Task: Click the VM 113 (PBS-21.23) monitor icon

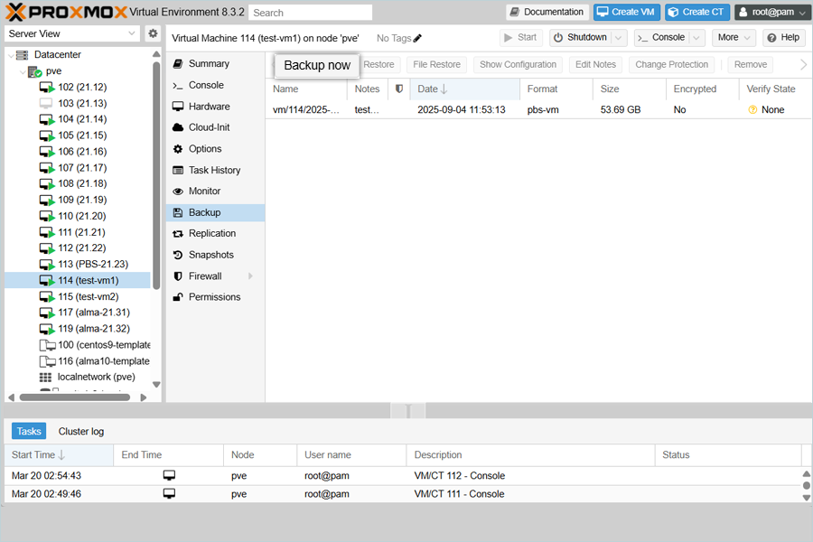Action: pyautogui.click(x=47, y=265)
